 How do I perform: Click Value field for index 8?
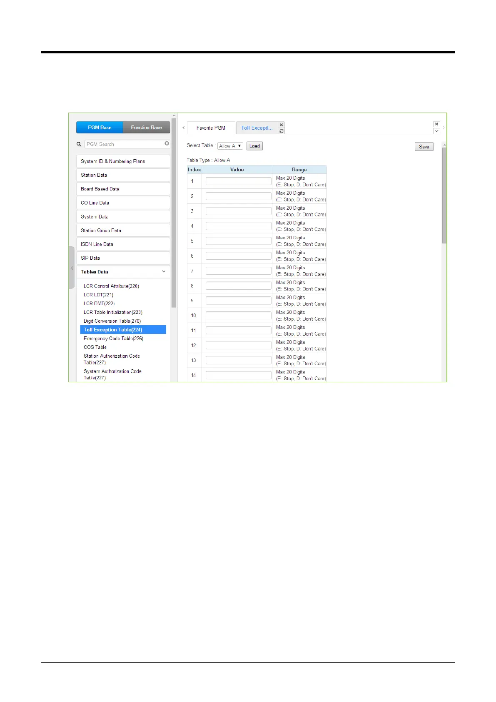pos(239,286)
